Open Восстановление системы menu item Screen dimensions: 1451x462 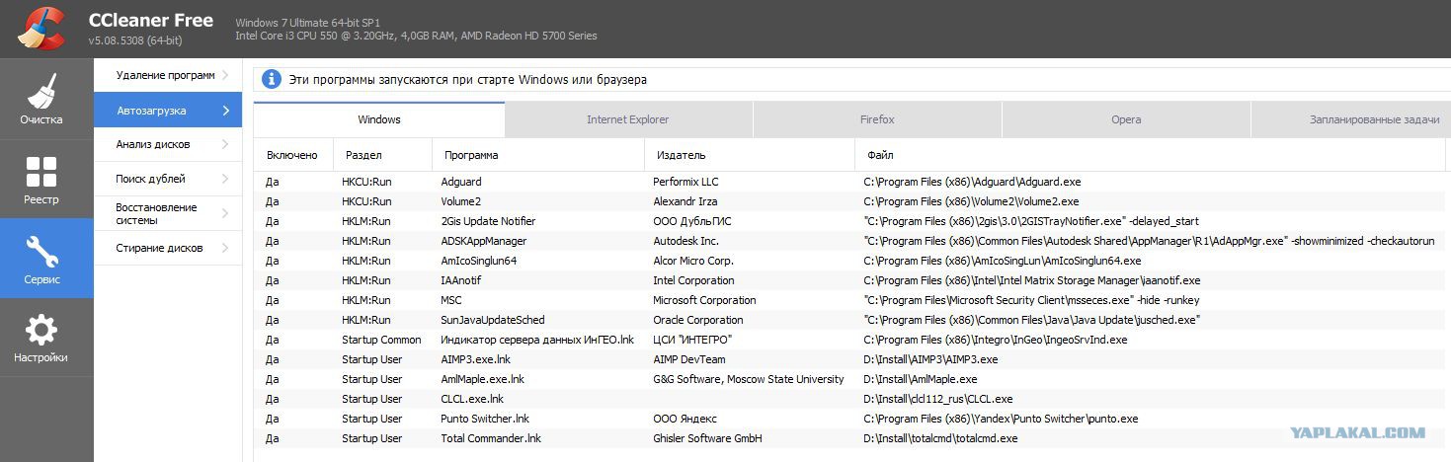[x=168, y=213]
